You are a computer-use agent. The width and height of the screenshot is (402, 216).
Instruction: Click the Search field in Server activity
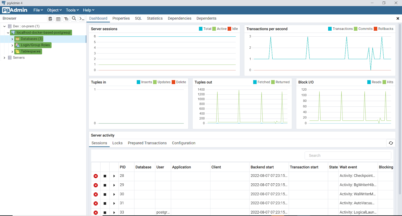pos(348,156)
